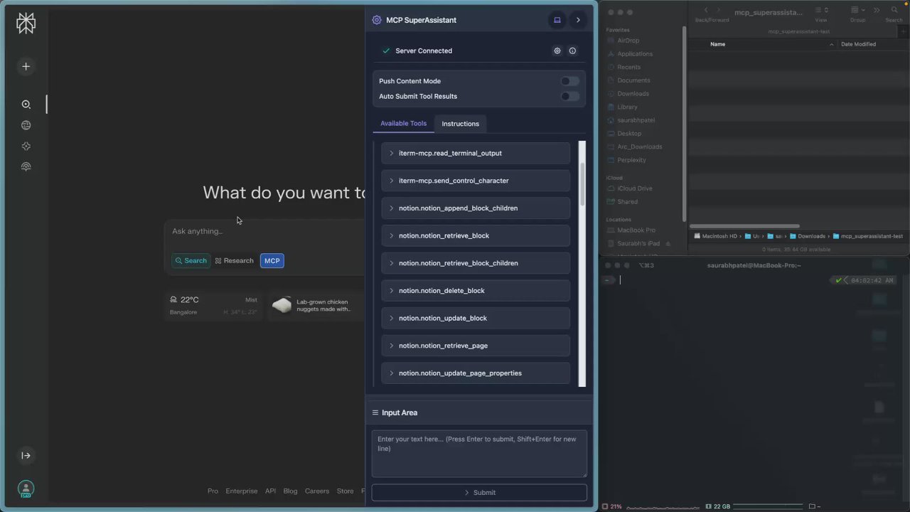Viewport: 910px width, 512px height.
Task: Start a new thread with the plus icon
Action: (x=26, y=66)
